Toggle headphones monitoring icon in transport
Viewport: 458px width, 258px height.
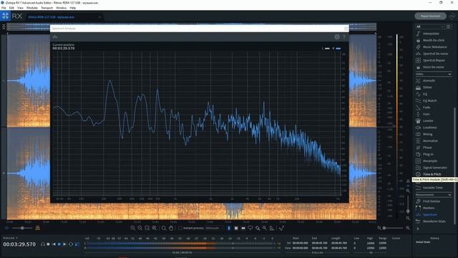[x=43, y=244]
